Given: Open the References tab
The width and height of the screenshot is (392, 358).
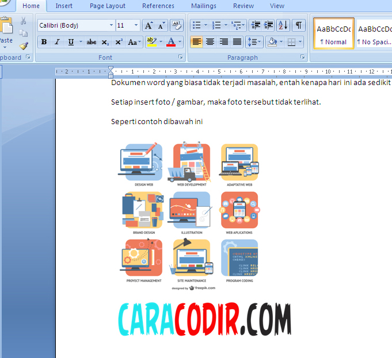Looking at the screenshot, I should [x=158, y=6].
